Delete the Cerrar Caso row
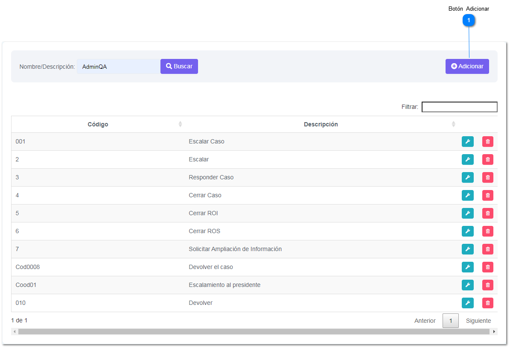 [x=487, y=196]
